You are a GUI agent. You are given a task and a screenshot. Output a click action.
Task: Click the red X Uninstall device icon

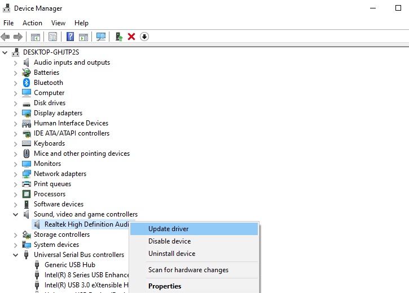[x=131, y=37]
